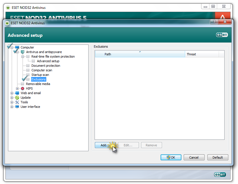Expand the Web and email node
The width and height of the screenshot is (238, 184).
tap(12, 93)
